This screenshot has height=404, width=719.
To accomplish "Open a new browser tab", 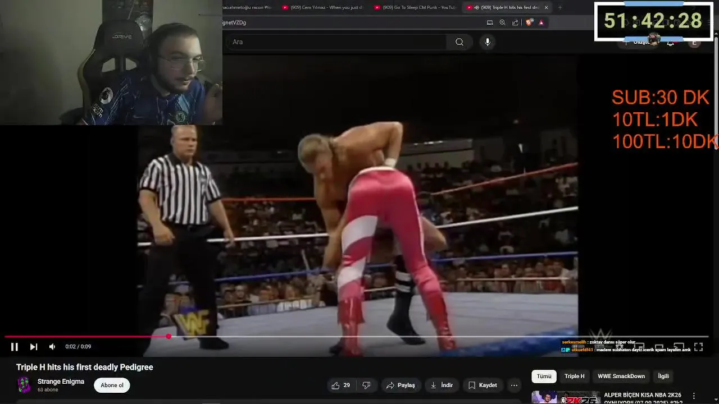I will click(560, 7).
